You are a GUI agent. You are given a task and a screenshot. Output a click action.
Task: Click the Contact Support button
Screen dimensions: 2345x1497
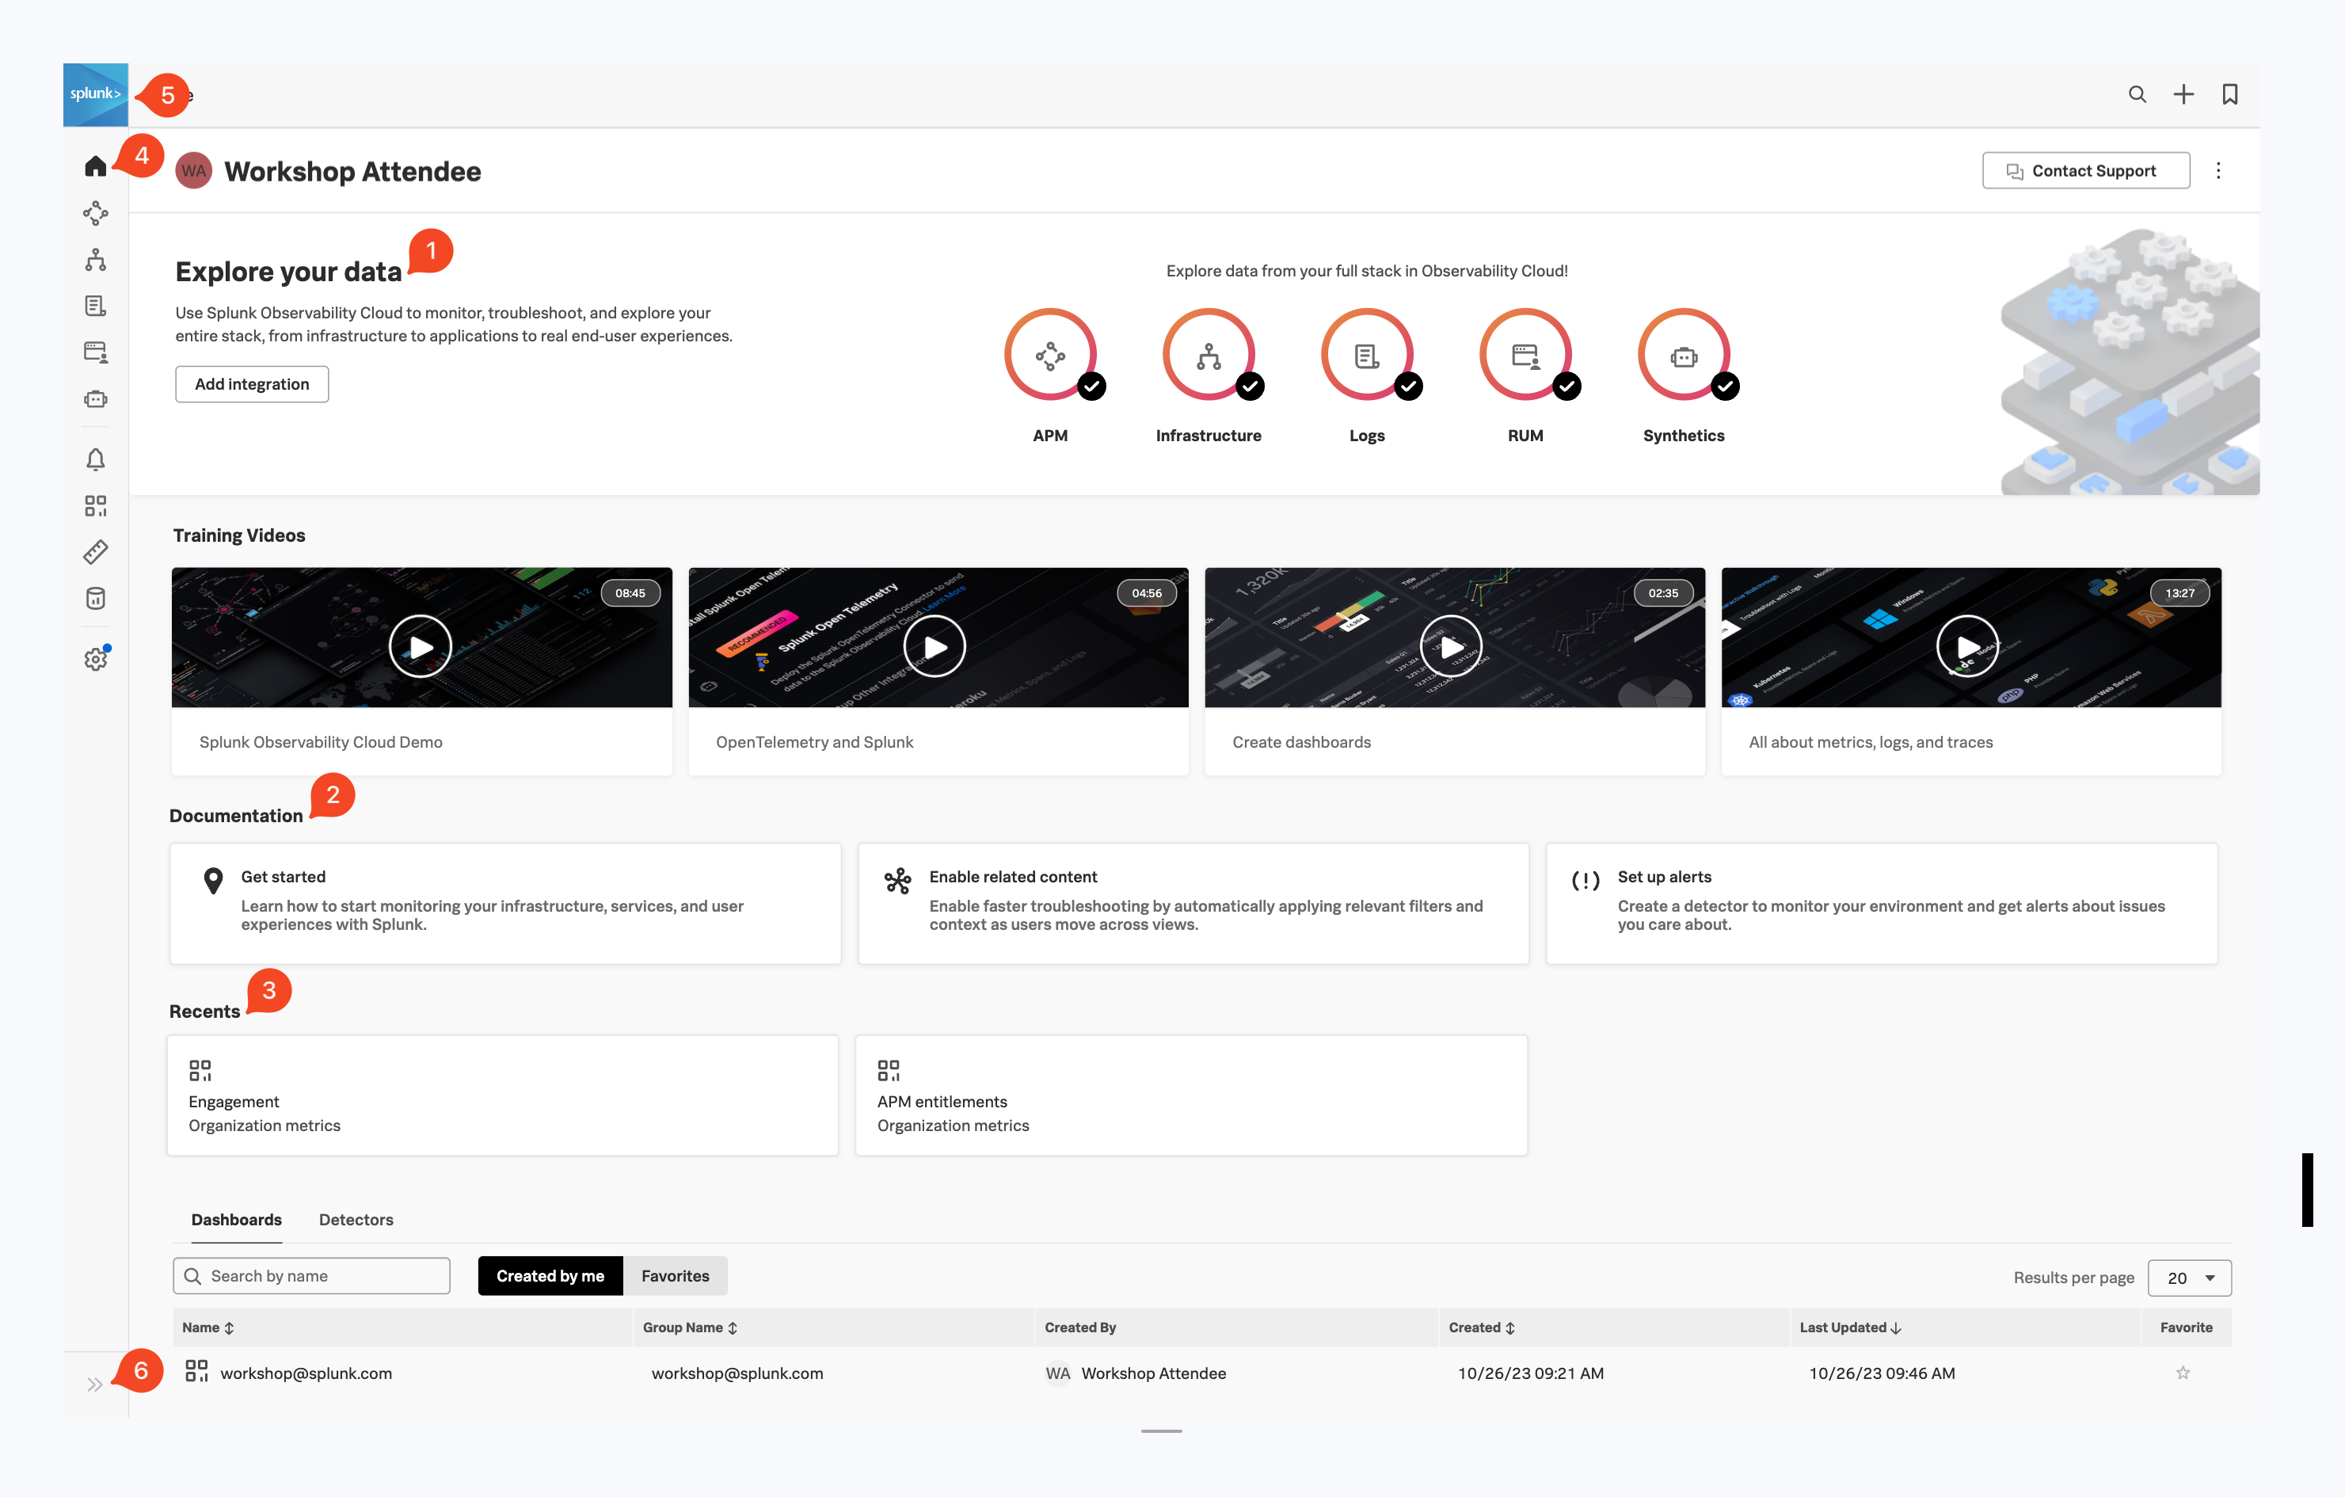click(2085, 170)
